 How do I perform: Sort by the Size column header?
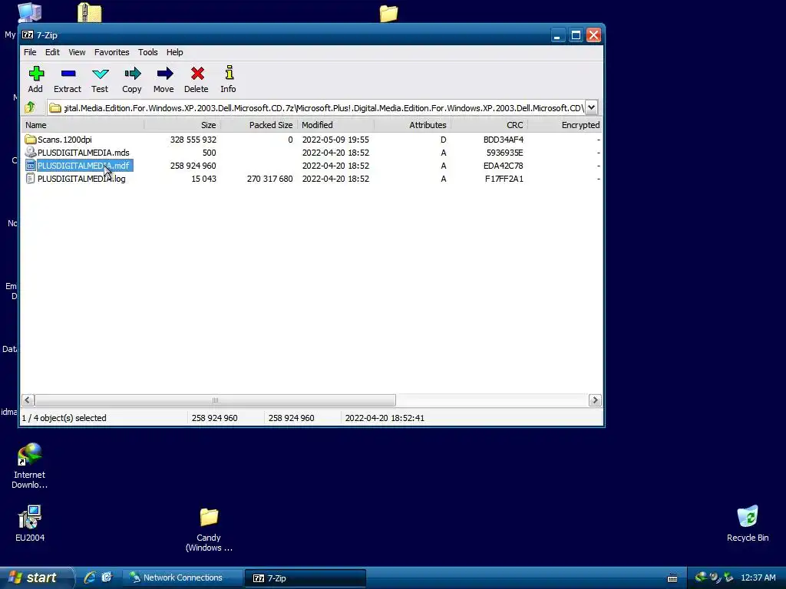pos(183,125)
